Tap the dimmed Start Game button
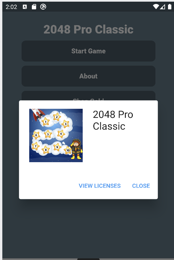Viewport: 174px width, 260px height. [x=88, y=51]
